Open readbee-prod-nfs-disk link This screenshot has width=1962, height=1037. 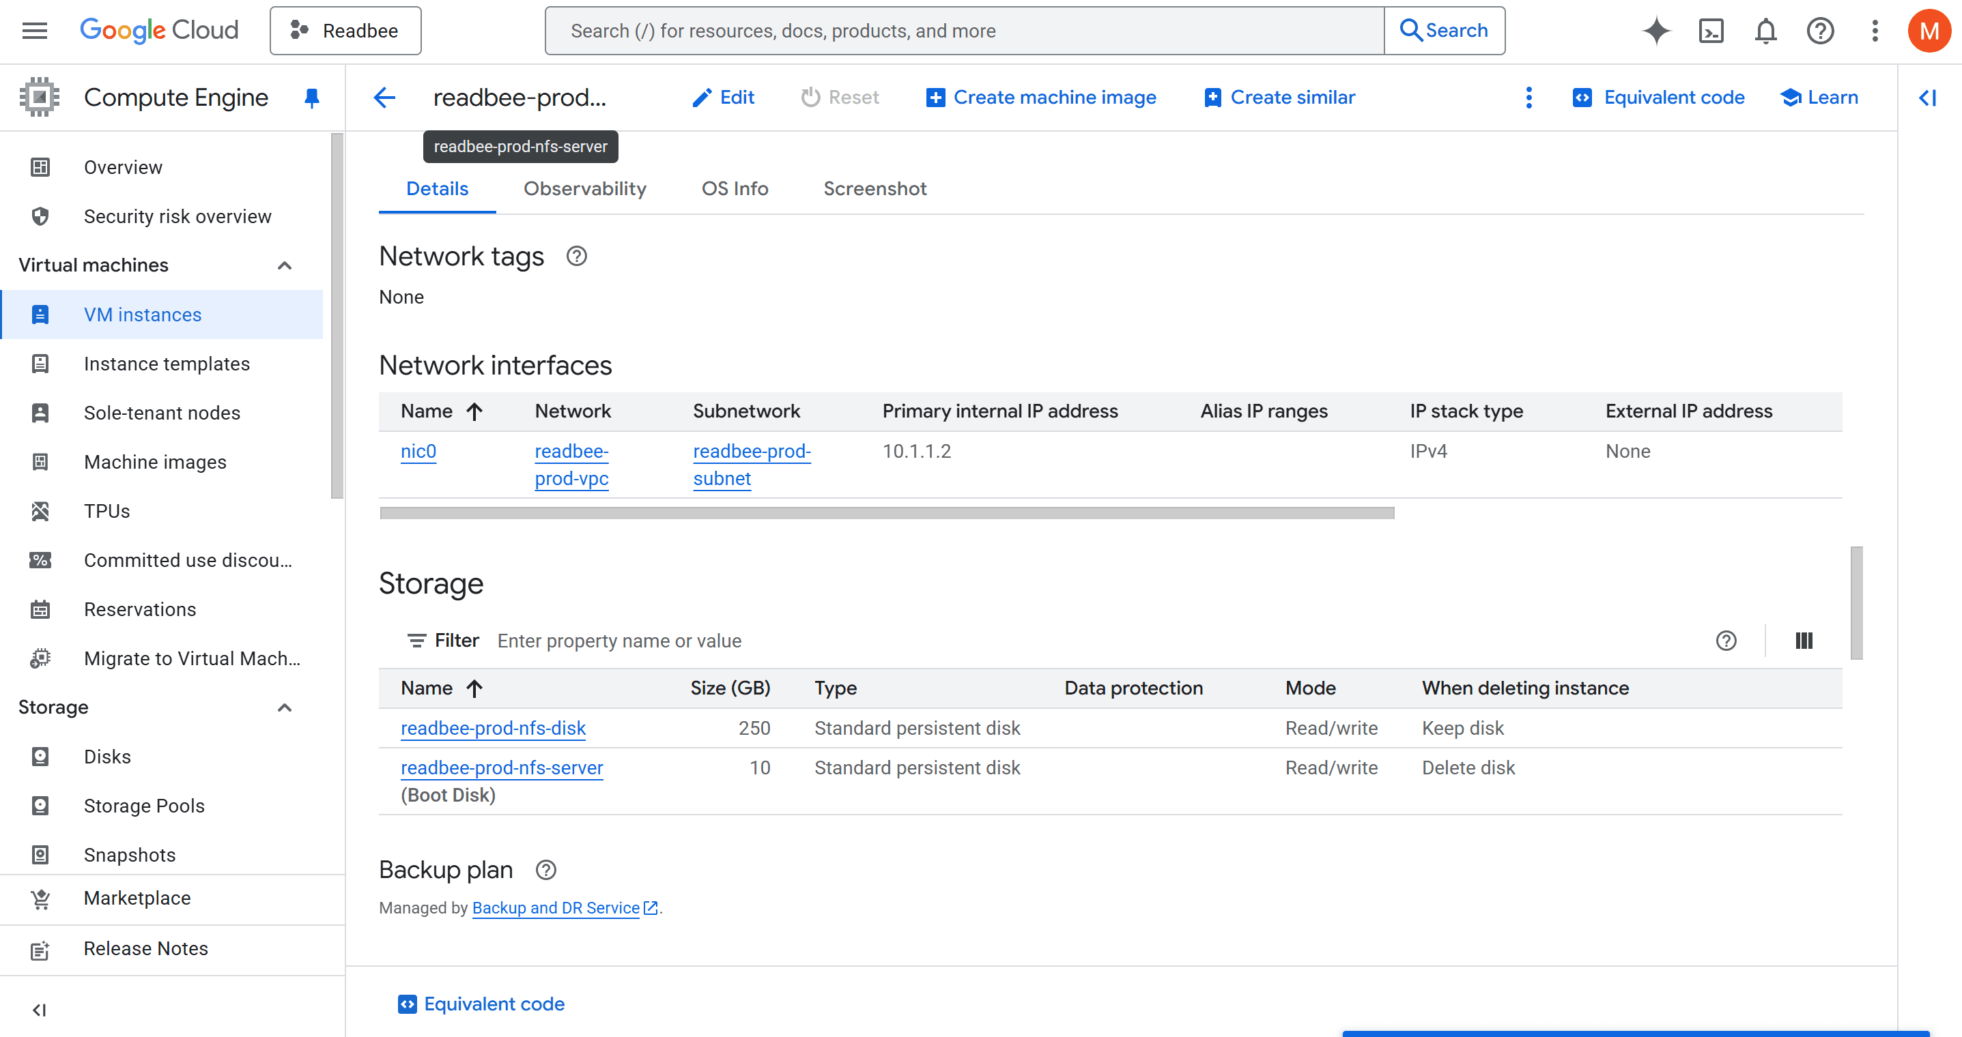click(x=493, y=728)
